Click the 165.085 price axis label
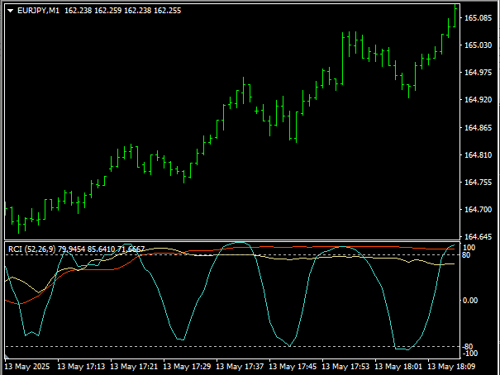The width and height of the screenshot is (500, 375). (x=478, y=18)
